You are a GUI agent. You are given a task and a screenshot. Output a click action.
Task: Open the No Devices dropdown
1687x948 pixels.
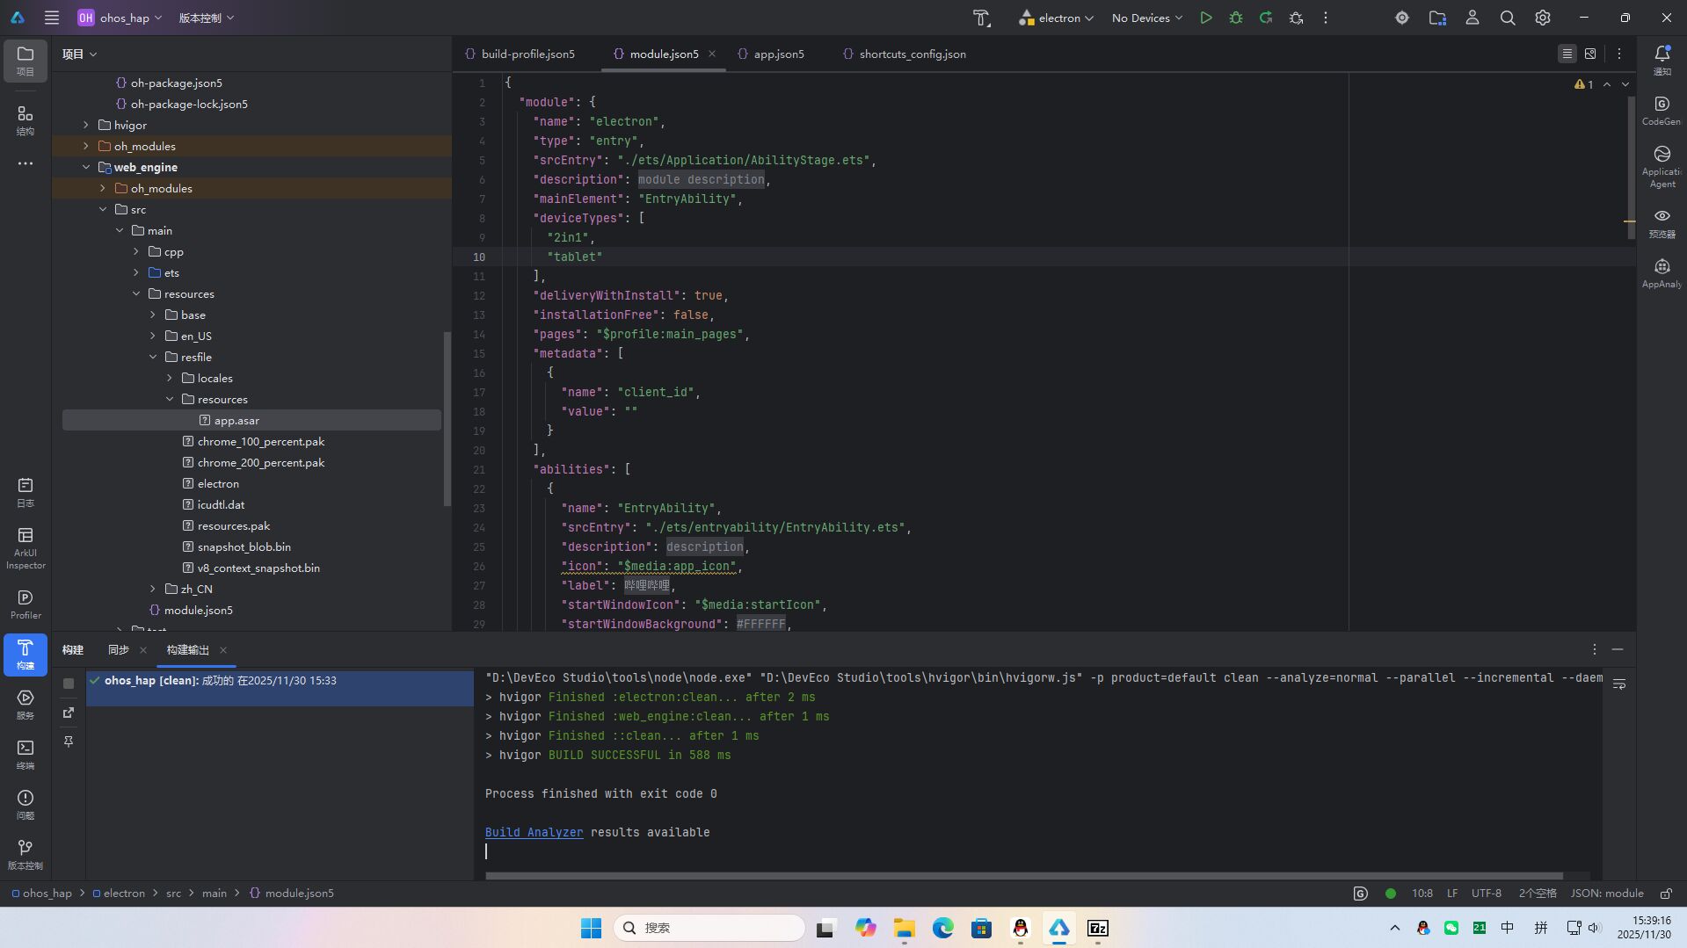[x=1146, y=18]
